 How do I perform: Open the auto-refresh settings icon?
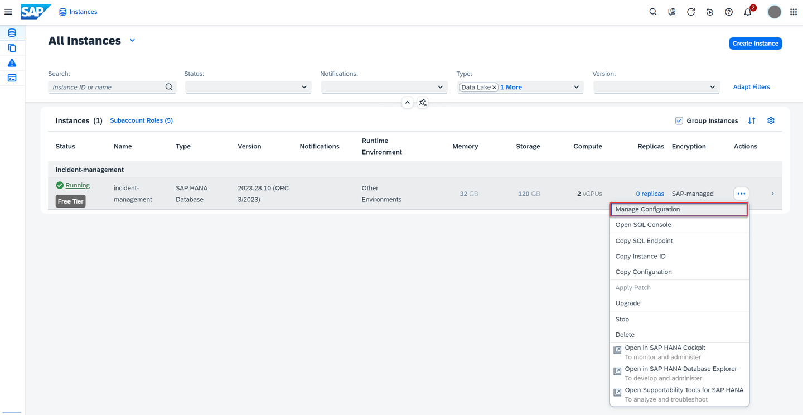(x=710, y=12)
